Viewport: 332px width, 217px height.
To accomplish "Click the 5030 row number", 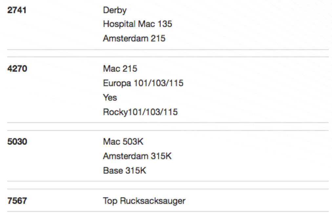I will point(17,142).
